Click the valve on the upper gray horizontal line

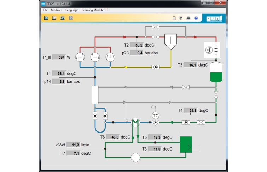[186, 87]
